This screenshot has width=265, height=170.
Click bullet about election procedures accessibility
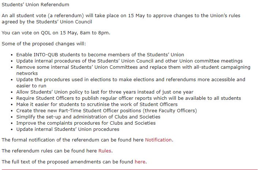pyautogui.click(x=130, y=83)
